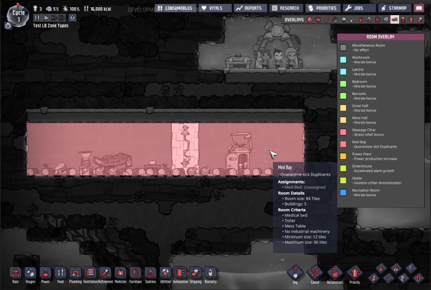
Task: Open the Shipping build category
Action: point(195,273)
